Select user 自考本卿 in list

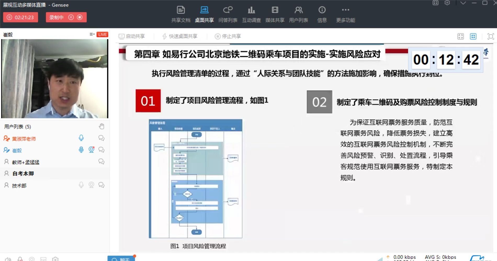coord(55,173)
